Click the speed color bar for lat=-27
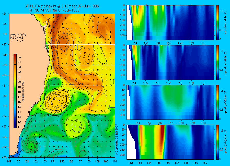 [x=217, y=22]
